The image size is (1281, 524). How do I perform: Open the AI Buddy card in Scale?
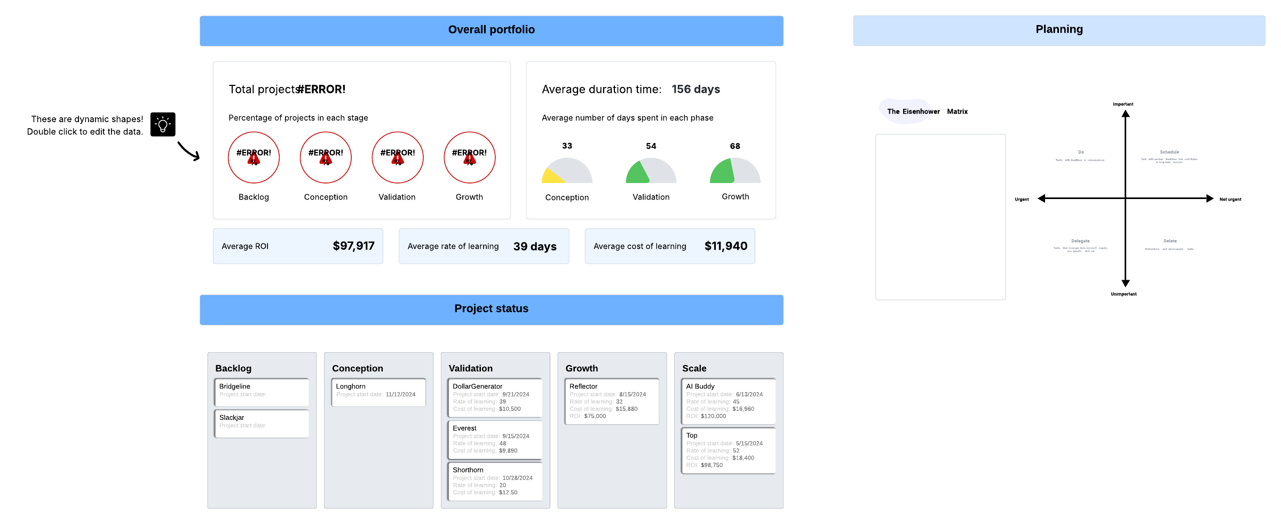pyautogui.click(x=728, y=401)
